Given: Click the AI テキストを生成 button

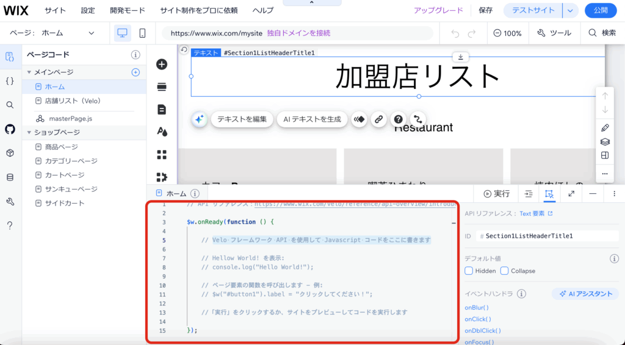Looking at the screenshot, I should (312, 119).
